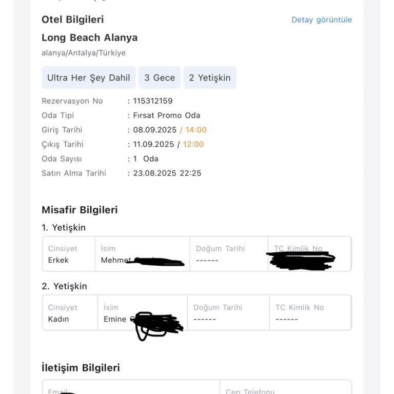Click the Long Beach Alanya hotel name
The image size is (394, 394).
(x=89, y=38)
